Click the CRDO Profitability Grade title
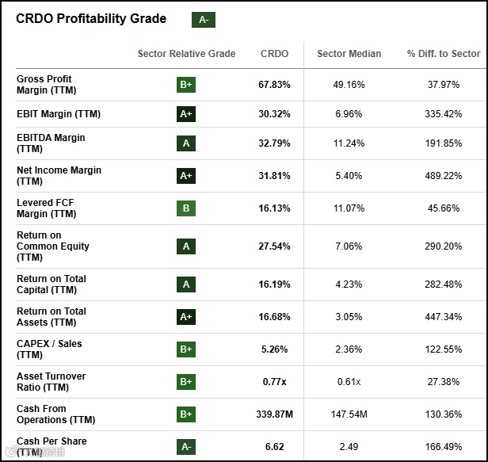The width and height of the screenshot is (488, 462). coord(91,19)
